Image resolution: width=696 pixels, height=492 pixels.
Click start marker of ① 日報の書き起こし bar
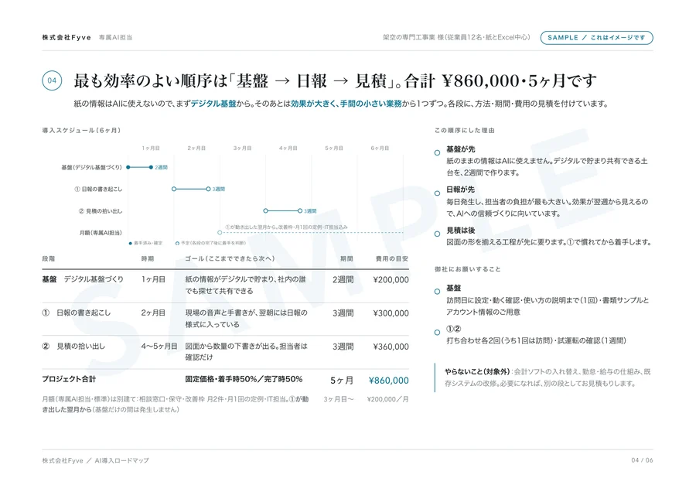point(174,190)
